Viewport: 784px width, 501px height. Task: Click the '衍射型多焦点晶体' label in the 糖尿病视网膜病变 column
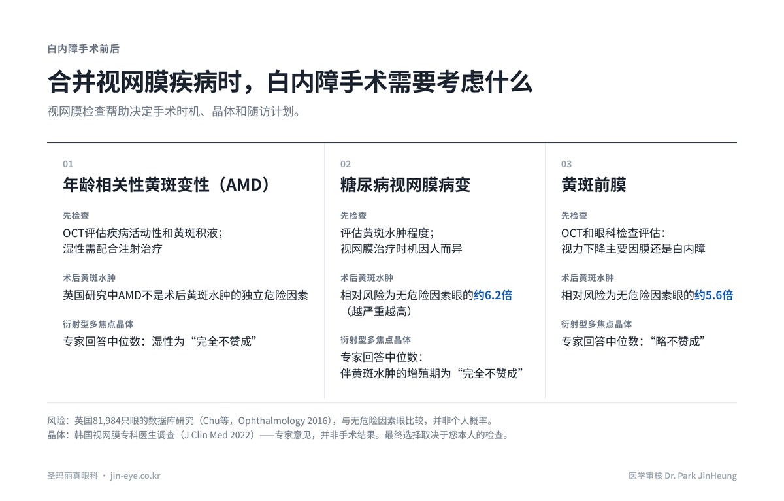[376, 340]
